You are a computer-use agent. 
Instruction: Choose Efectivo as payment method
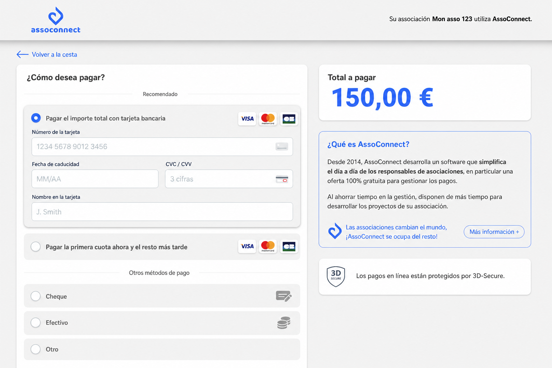36,323
